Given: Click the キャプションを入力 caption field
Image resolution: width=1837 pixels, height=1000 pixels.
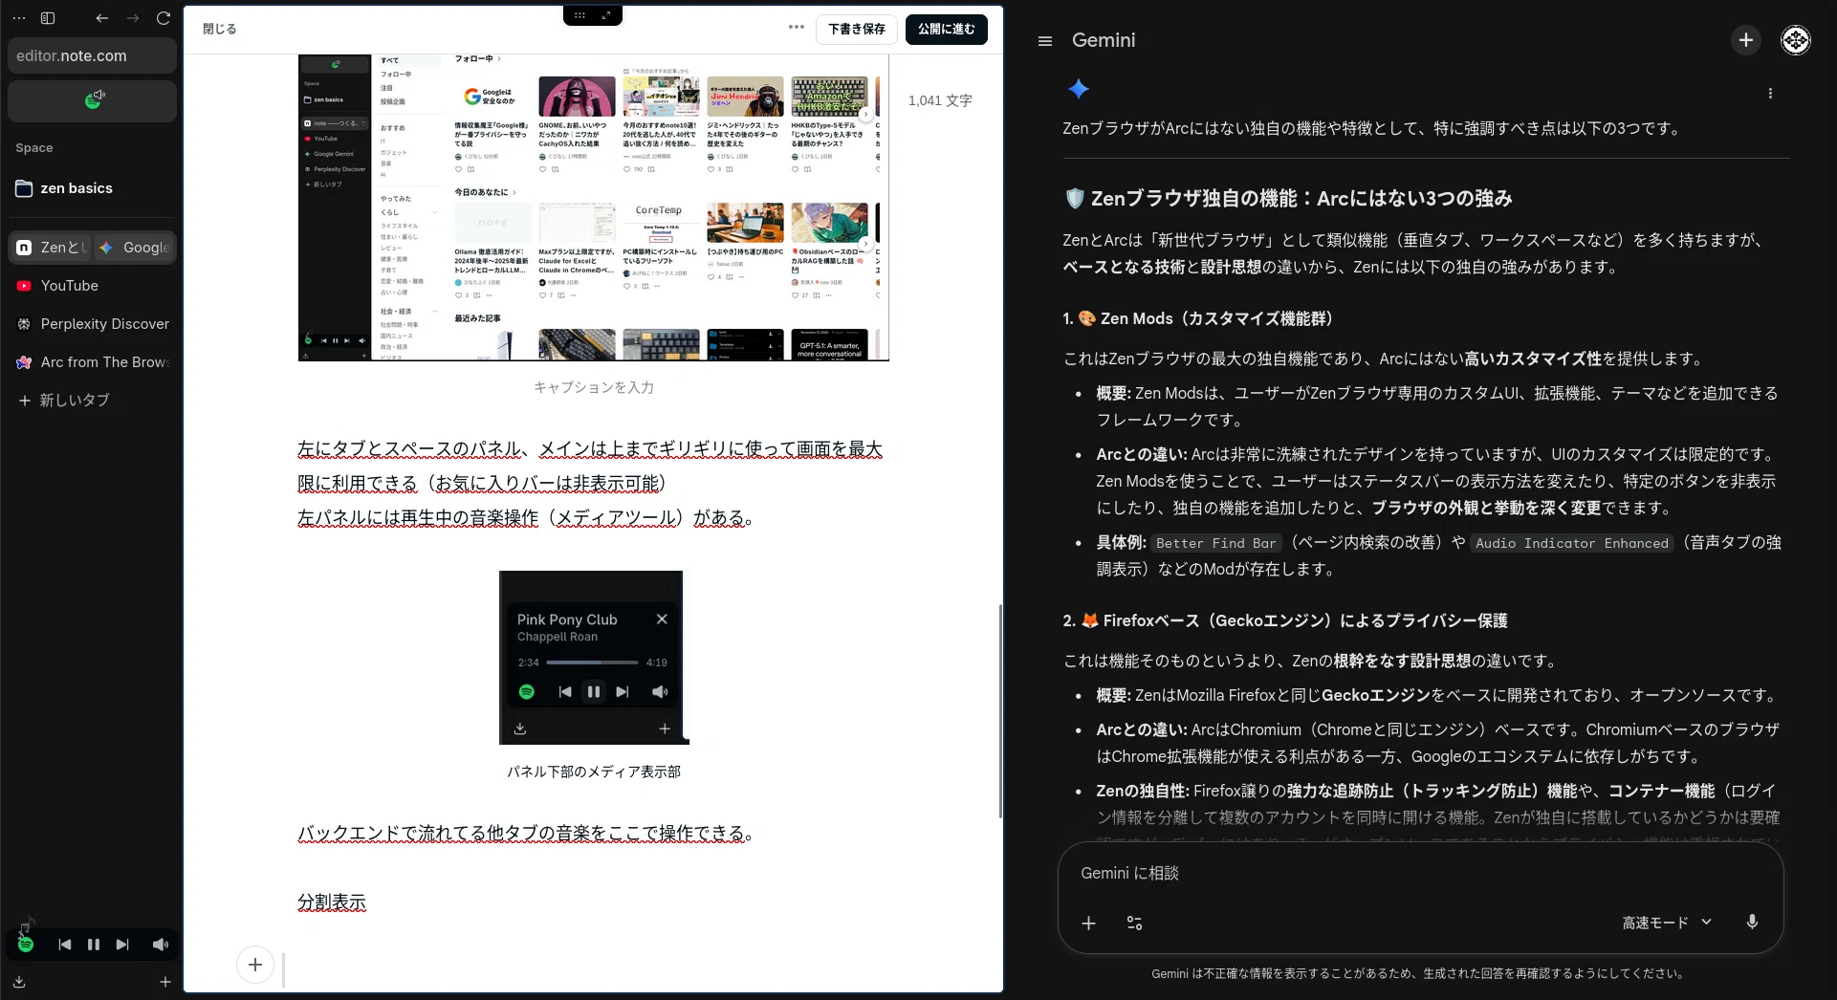Looking at the screenshot, I should click(593, 387).
